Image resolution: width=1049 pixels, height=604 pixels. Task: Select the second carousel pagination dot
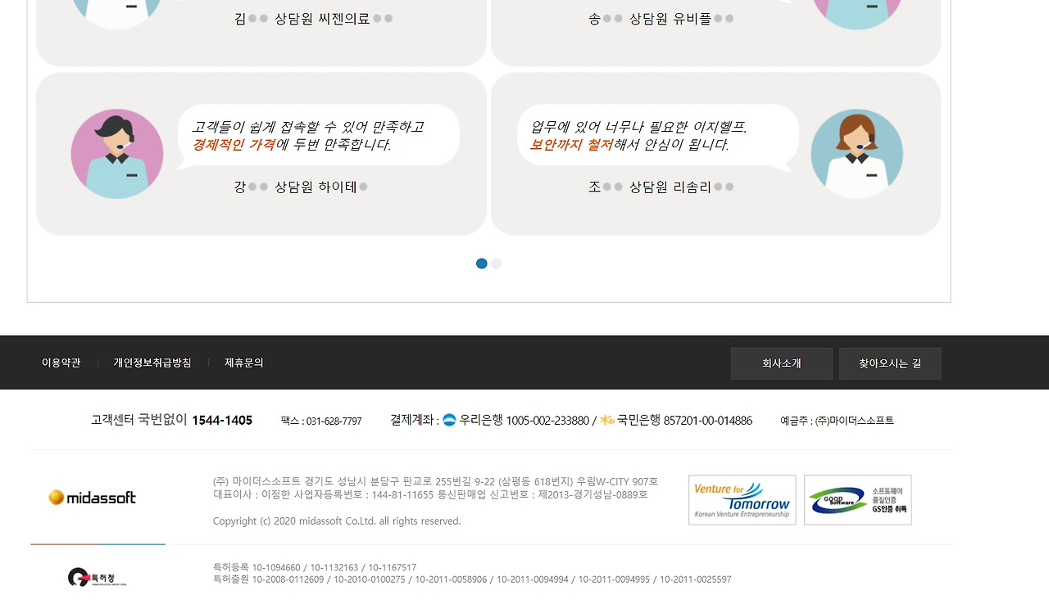coord(496,263)
